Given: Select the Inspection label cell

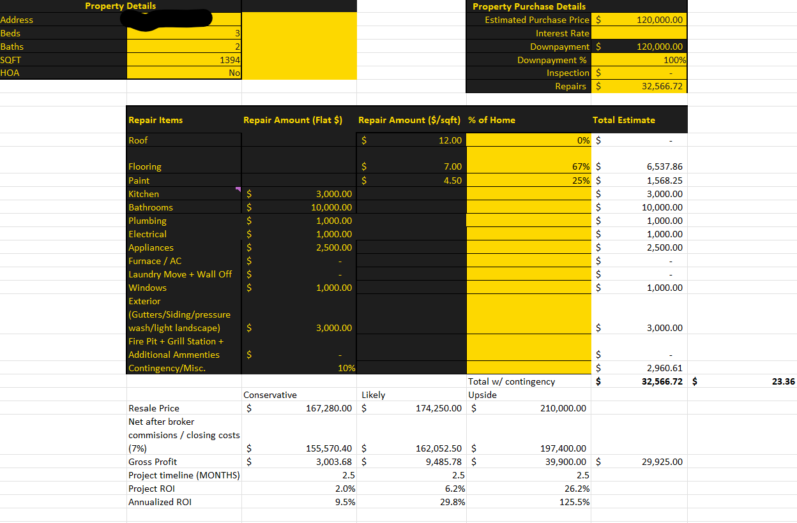Looking at the screenshot, I should pos(529,73).
